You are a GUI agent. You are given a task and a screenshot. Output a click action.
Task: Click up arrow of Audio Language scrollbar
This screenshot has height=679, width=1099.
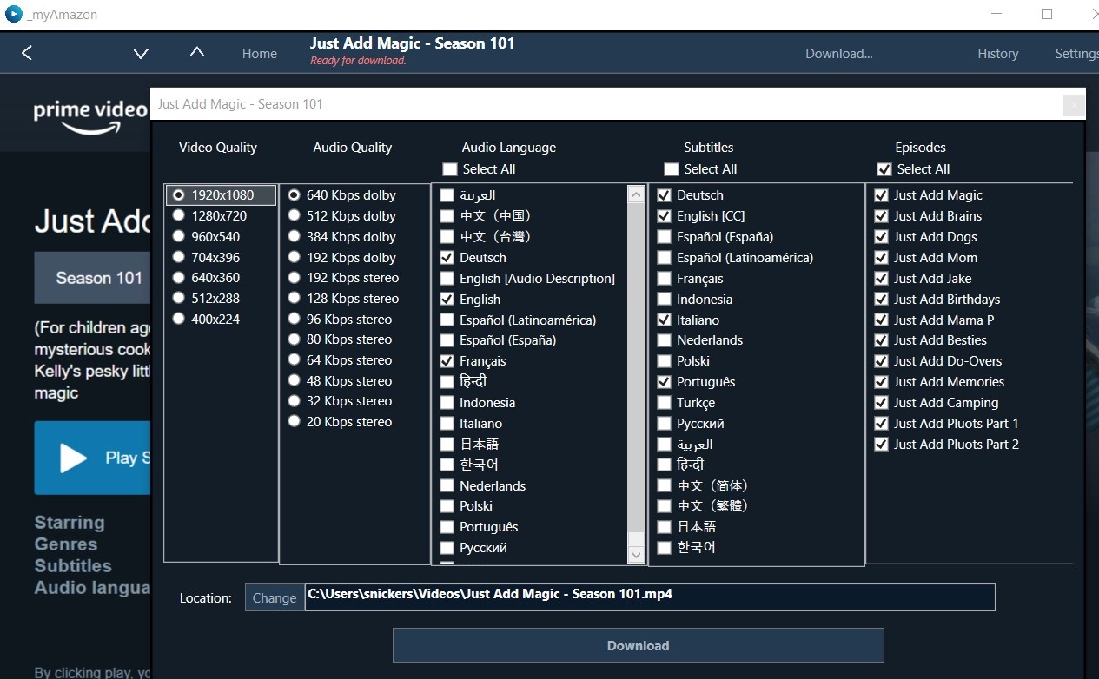click(x=636, y=195)
